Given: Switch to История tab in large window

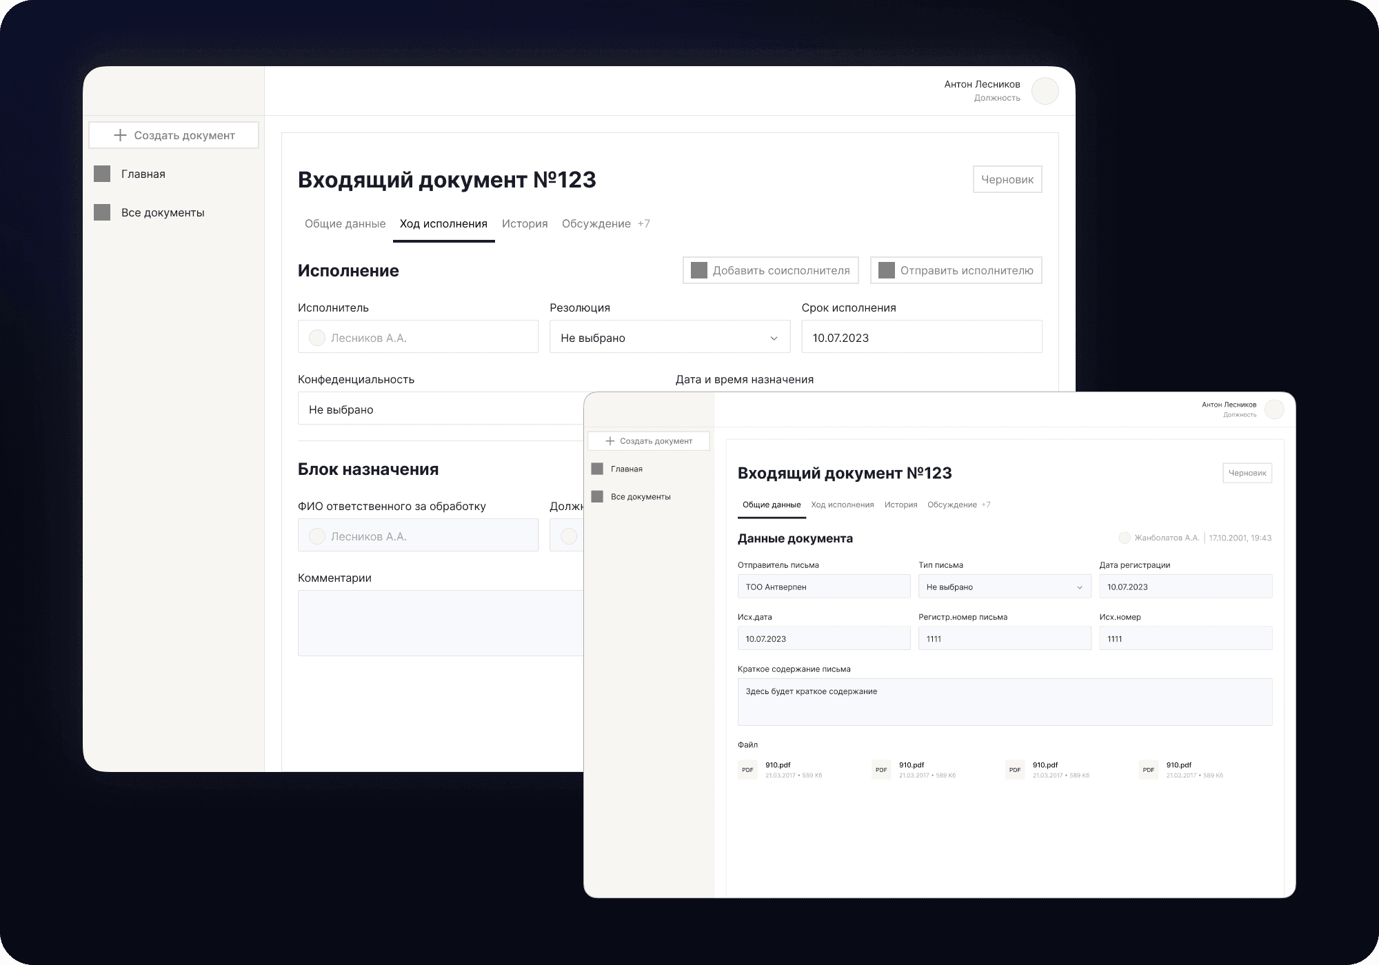Looking at the screenshot, I should coord(525,223).
